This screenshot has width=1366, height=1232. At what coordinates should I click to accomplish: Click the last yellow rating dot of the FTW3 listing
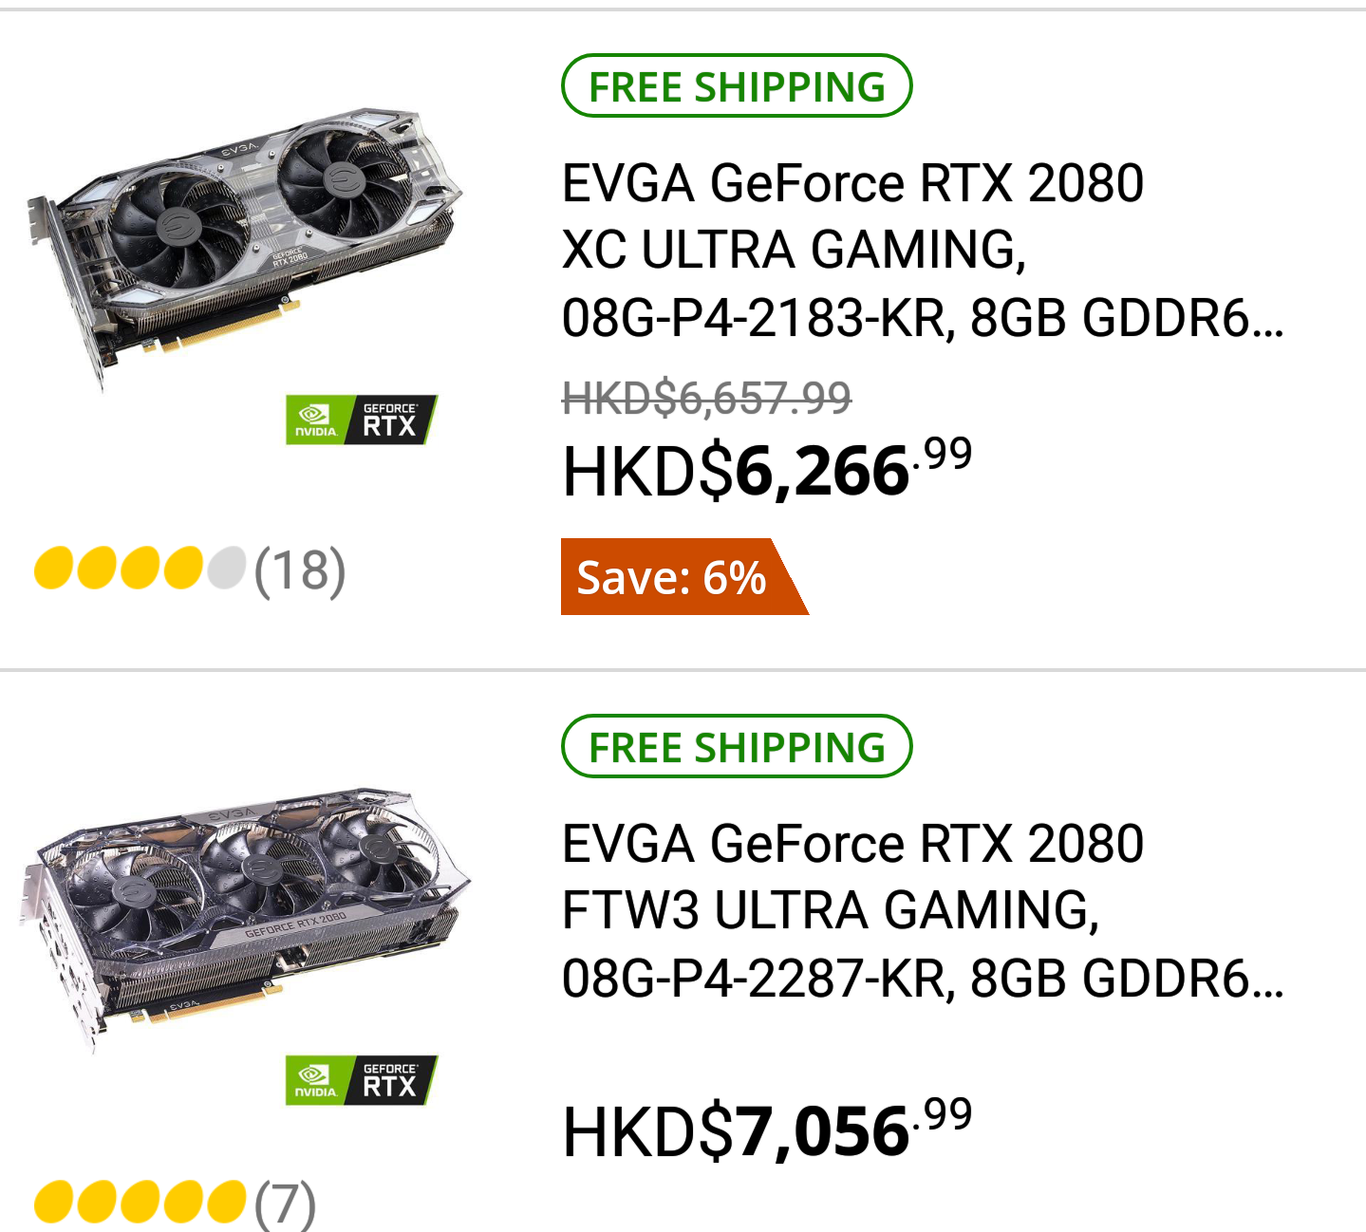[x=227, y=1204]
